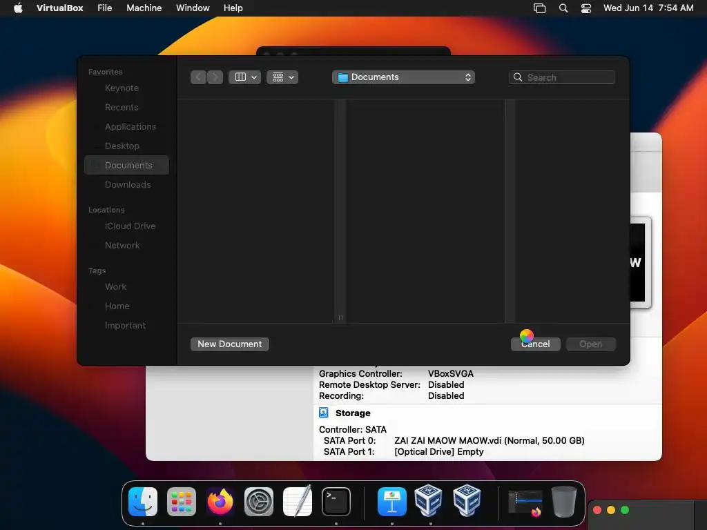Select Downloads in the sidebar
Viewport: 707px width, 530px height.
click(127, 184)
